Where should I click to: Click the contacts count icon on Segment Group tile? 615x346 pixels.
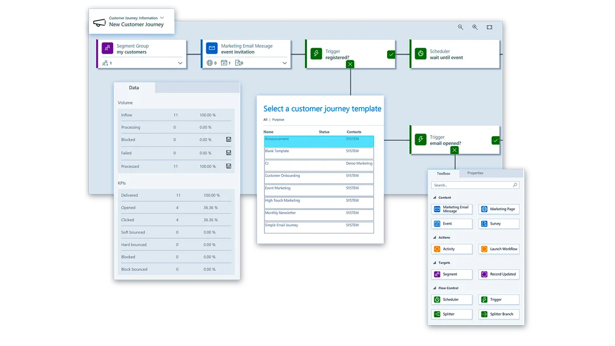tap(105, 63)
